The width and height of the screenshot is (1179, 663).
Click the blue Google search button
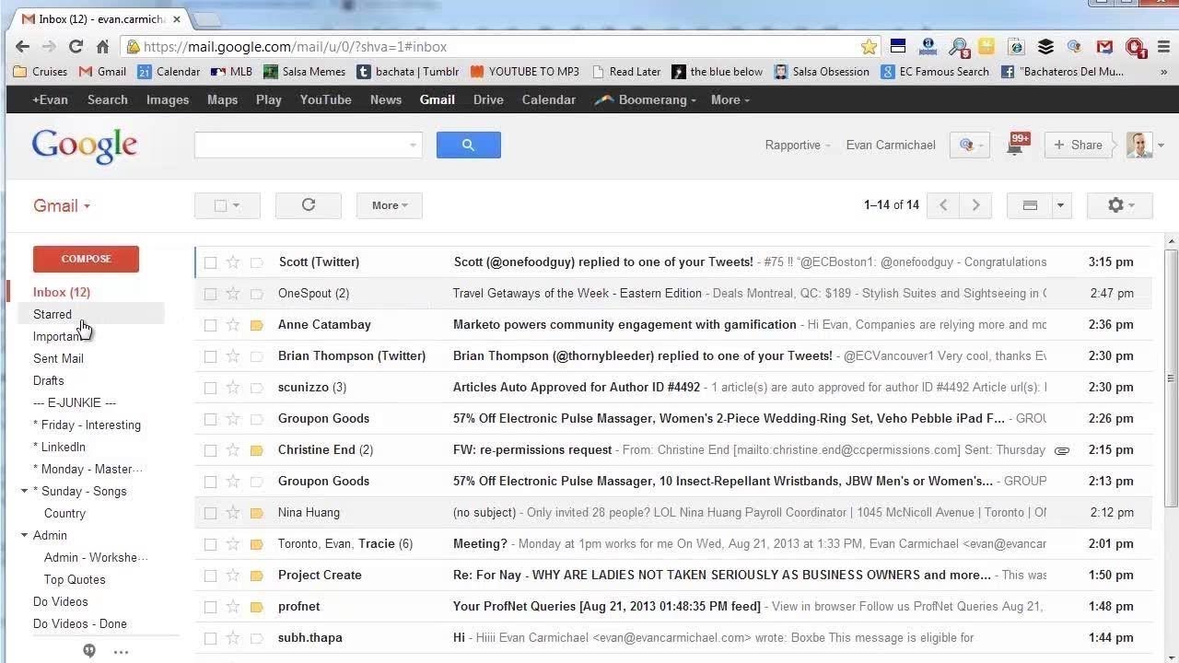tap(468, 145)
